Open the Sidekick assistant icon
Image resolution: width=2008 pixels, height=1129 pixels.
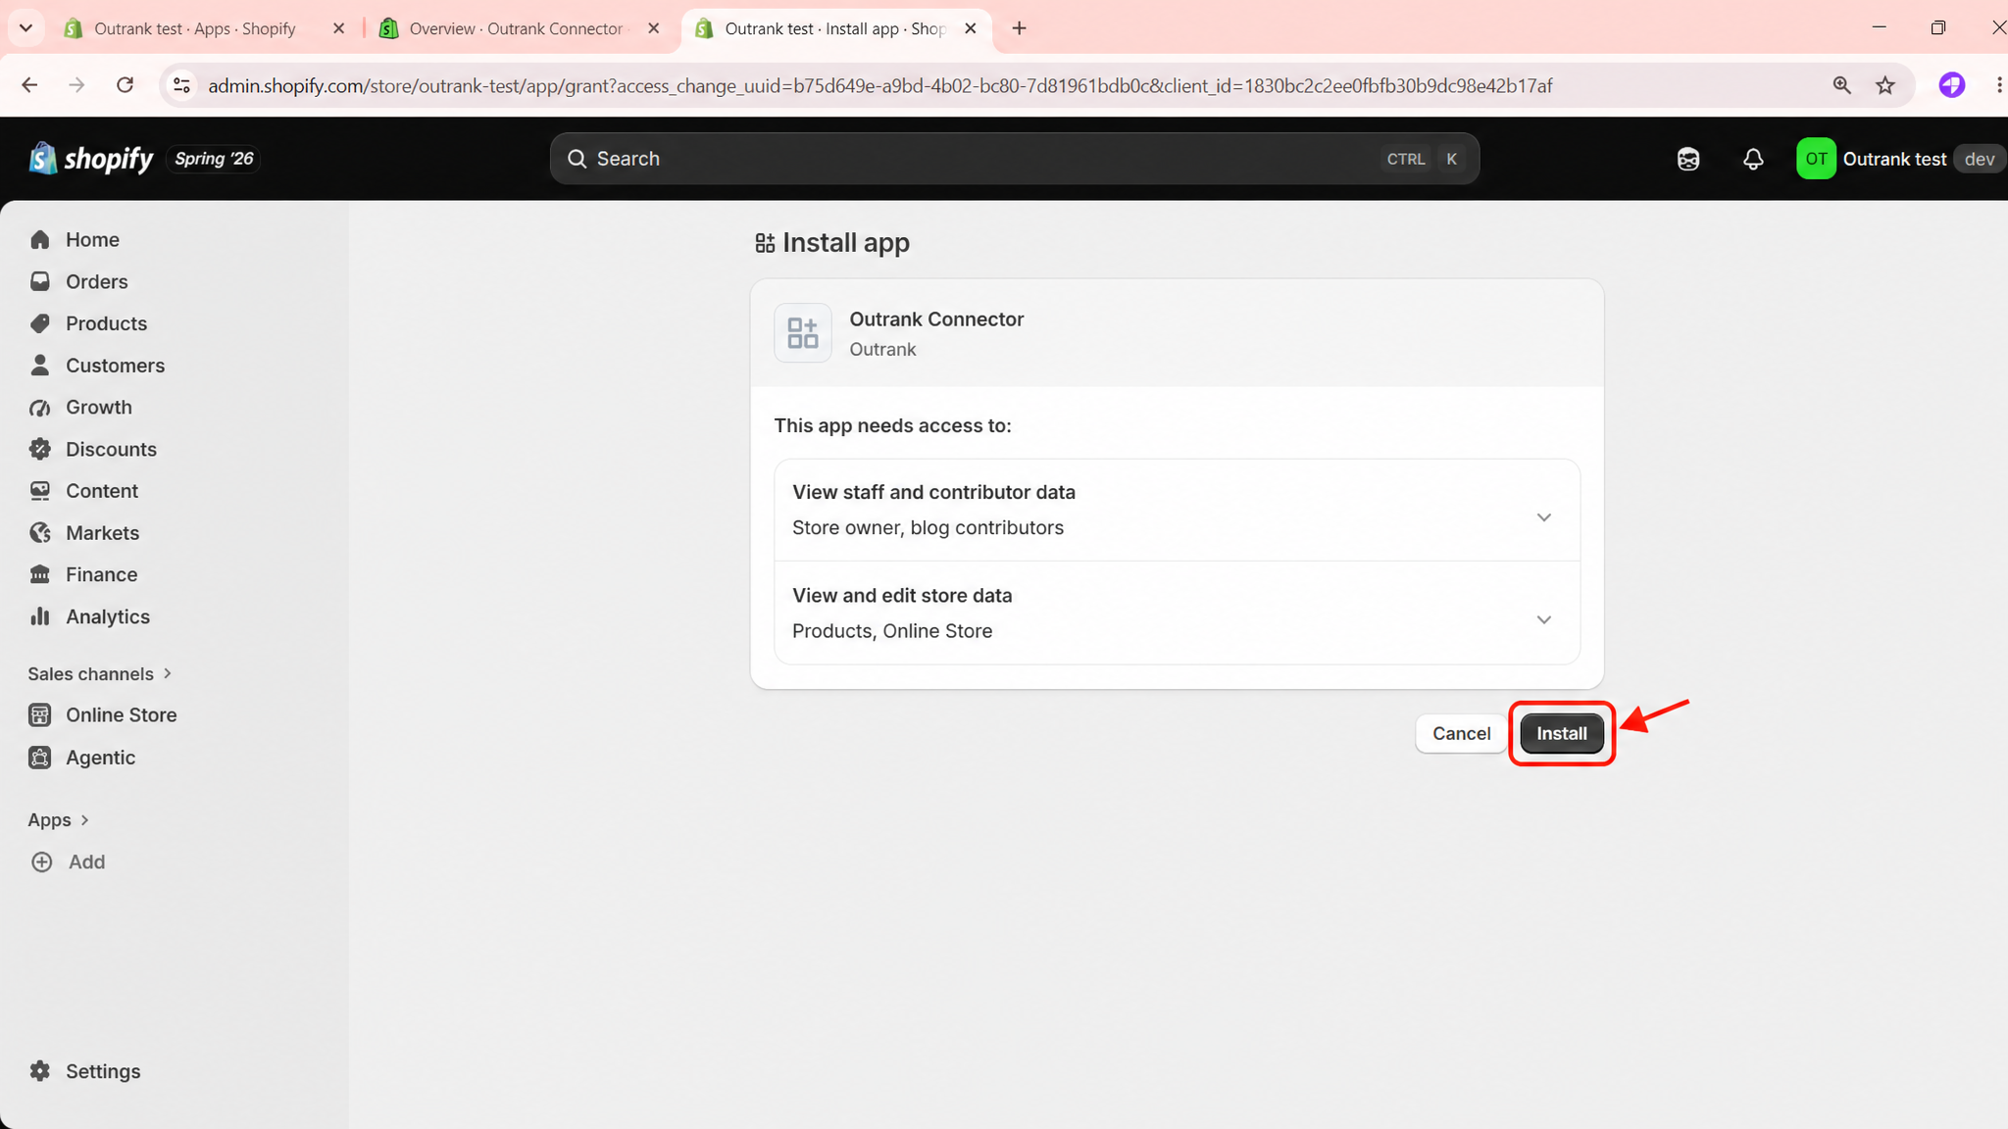1687,159
